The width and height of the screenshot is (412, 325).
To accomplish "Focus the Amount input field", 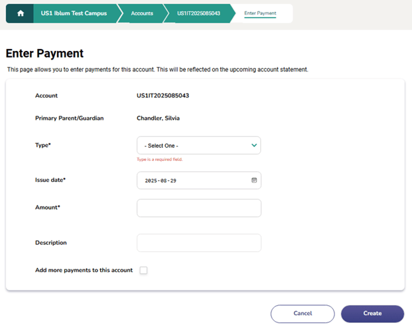I will [198, 208].
